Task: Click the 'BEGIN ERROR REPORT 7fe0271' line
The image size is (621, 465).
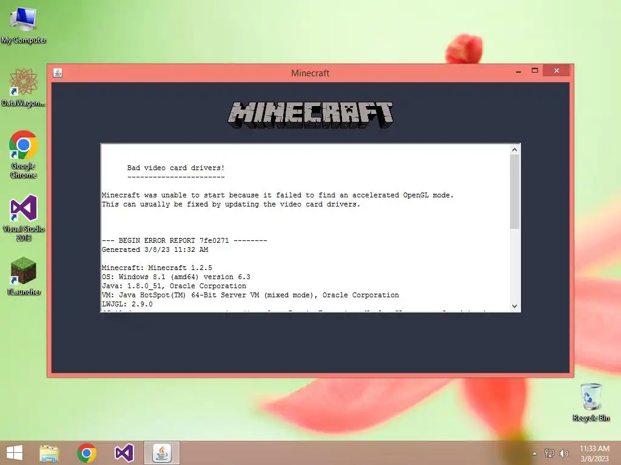Action: click(184, 240)
